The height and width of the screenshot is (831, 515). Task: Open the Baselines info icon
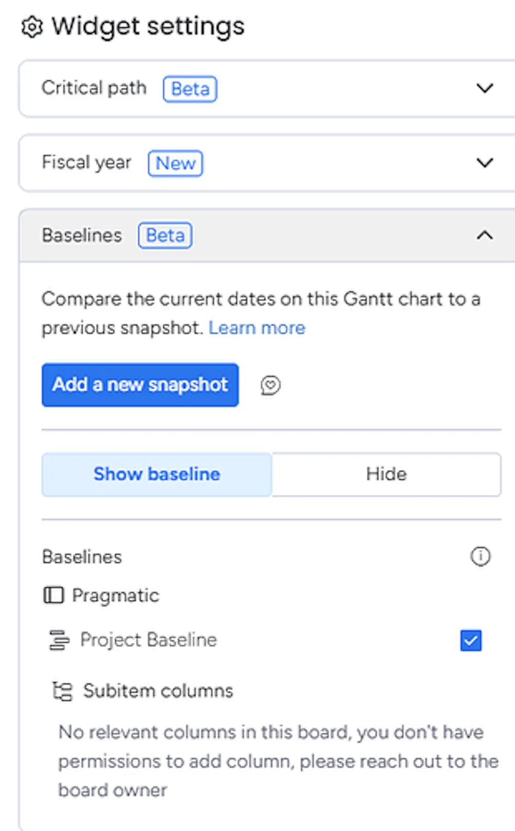480,556
